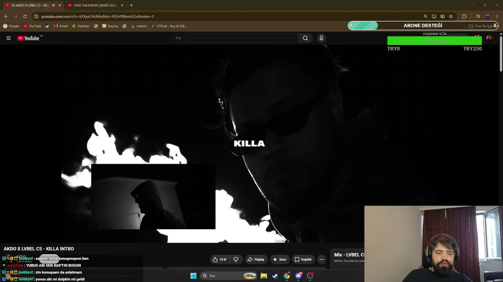Click the address bar URL
503x282 pixels.
pos(97,16)
